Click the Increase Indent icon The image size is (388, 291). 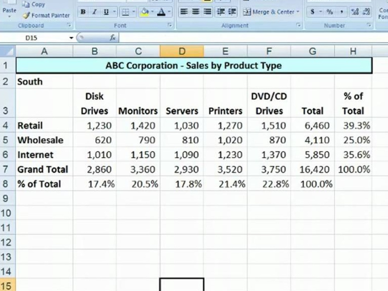(232, 12)
